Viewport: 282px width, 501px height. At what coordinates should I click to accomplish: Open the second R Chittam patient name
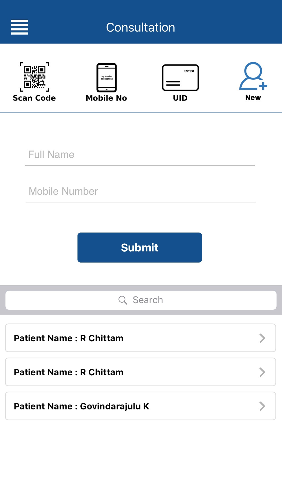pos(69,372)
